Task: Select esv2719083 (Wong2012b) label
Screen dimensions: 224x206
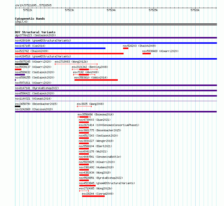Action: 71,62
